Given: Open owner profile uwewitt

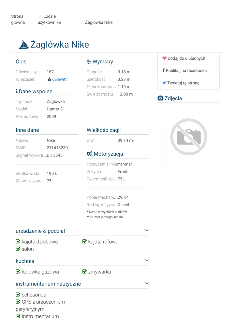Looking at the screenshot, I should (x=59, y=79).
